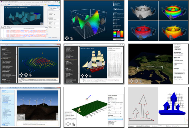Click camera axis icon in height map window
189x128 pixels.
72,39
